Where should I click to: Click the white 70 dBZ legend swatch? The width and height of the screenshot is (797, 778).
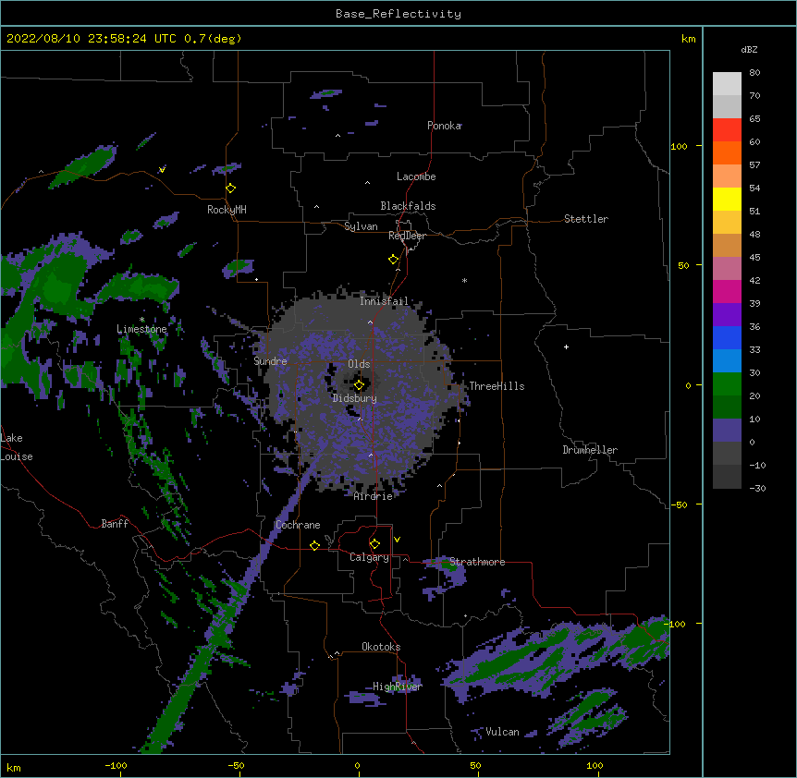point(727,83)
